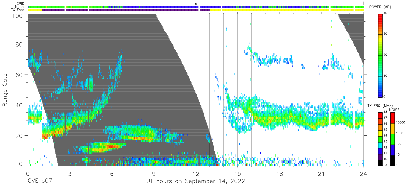Image resolution: width=409 pixels, height=188 pixels.
Task: Click the 10 tick on NOISE legend
Action: tap(398, 154)
